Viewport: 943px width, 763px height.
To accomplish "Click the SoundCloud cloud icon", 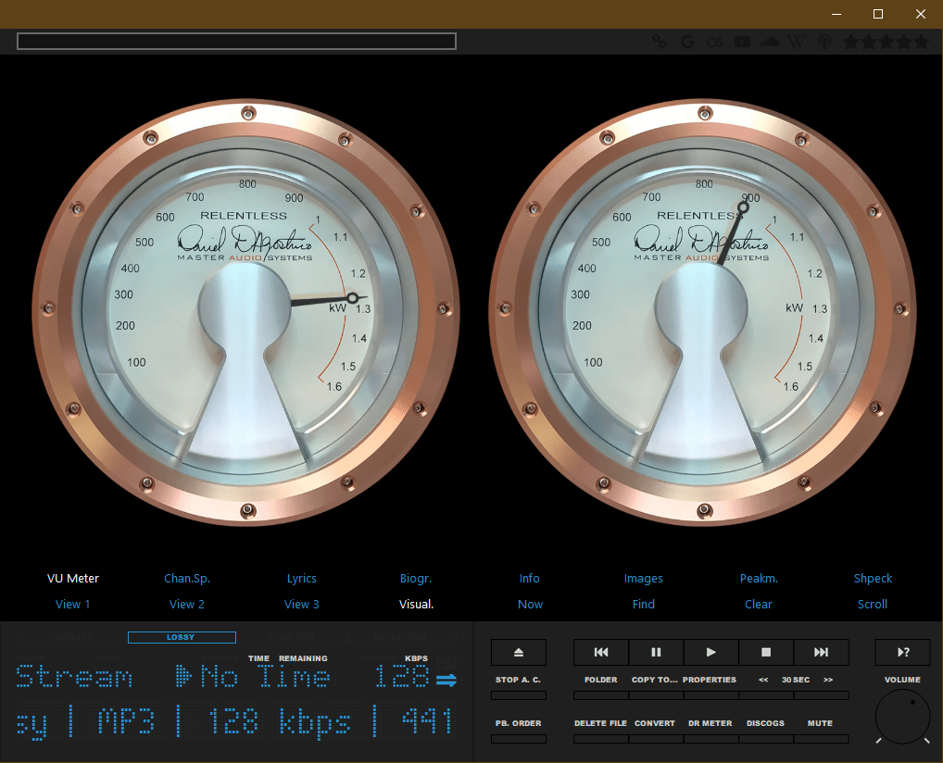I will pos(769,42).
